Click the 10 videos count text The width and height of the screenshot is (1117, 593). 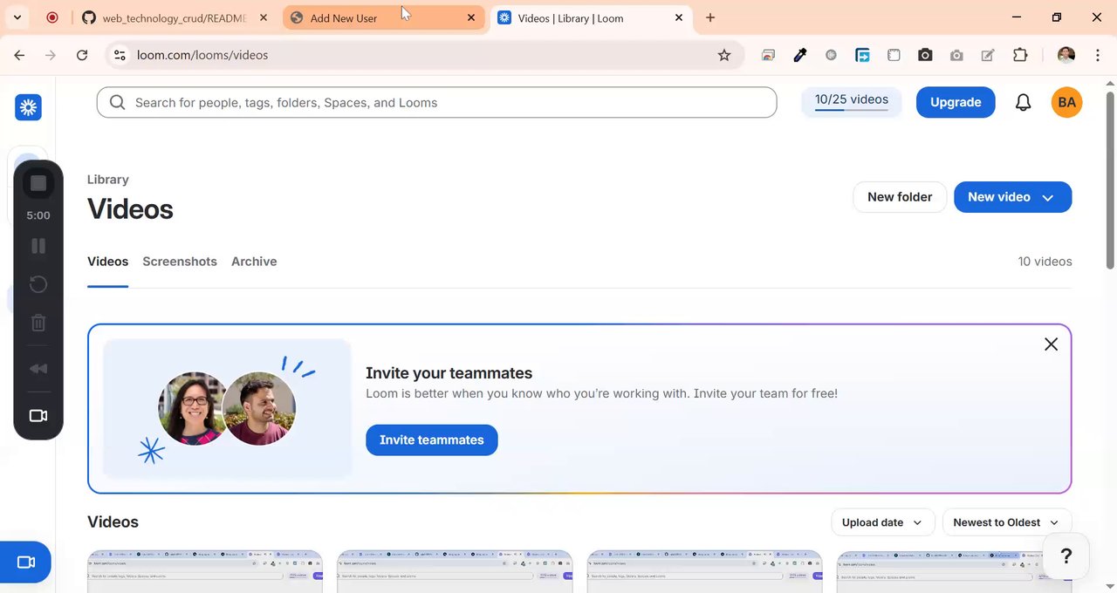tap(1045, 262)
